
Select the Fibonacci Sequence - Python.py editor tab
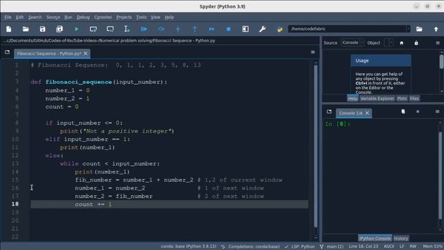pyautogui.click(x=49, y=53)
